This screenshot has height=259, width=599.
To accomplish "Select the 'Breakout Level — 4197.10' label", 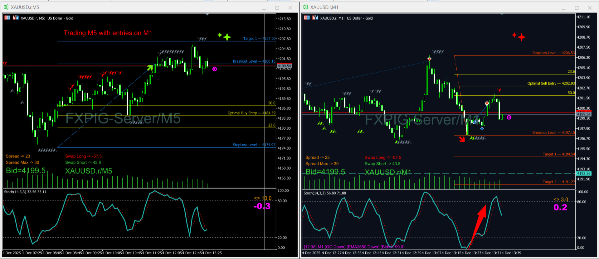I will coord(553,133).
